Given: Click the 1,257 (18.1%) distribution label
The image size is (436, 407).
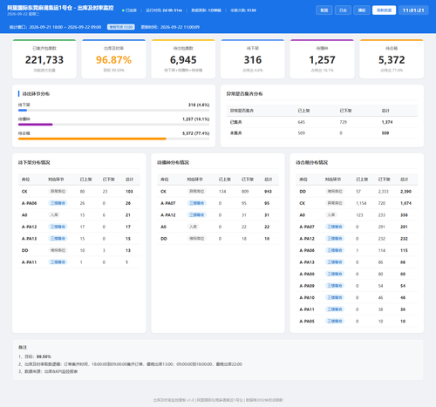Looking at the screenshot, I should [196, 119].
